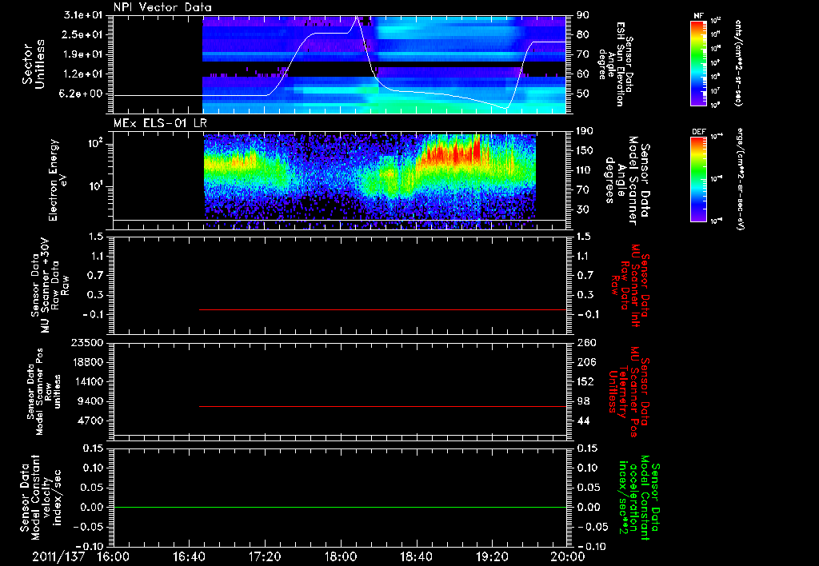Image resolution: width=819 pixels, height=566 pixels.
Task: Click the 206 telemetry tick label
Action: pyautogui.click(x=586, y=362)
